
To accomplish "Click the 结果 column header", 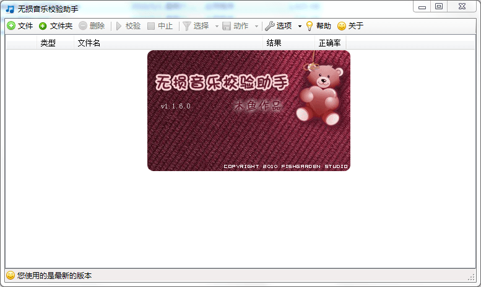I will pos(288,43).
